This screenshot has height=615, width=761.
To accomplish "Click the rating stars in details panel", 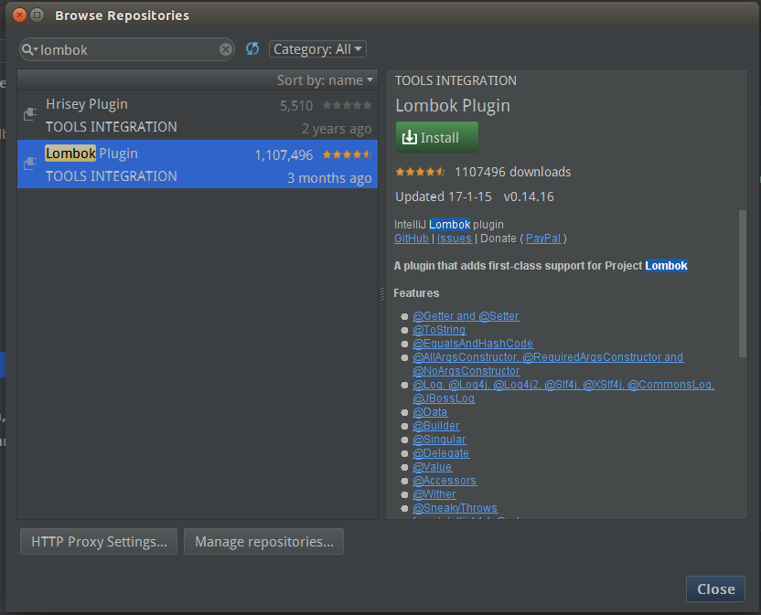I will coord(420,172).
